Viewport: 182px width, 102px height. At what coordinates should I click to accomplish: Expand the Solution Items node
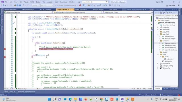tap(156, 20)
